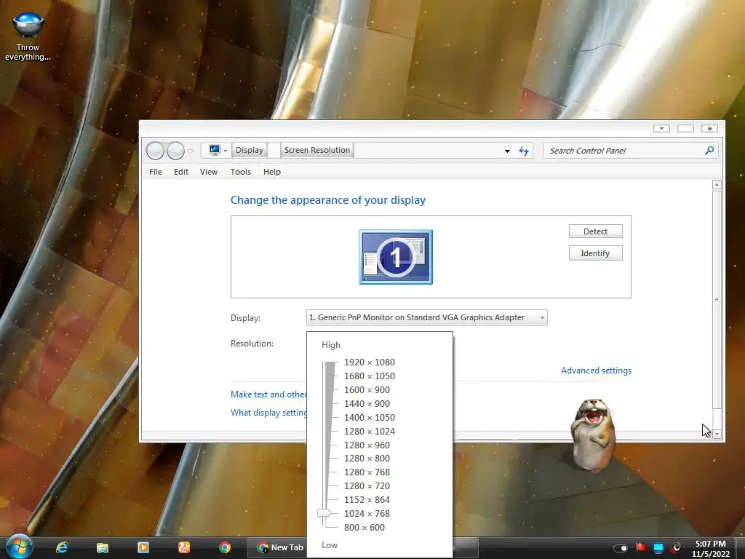745x559 pixels.
Task: Toggle the switch icon in system tray
Action: click(x=621, y=548)
